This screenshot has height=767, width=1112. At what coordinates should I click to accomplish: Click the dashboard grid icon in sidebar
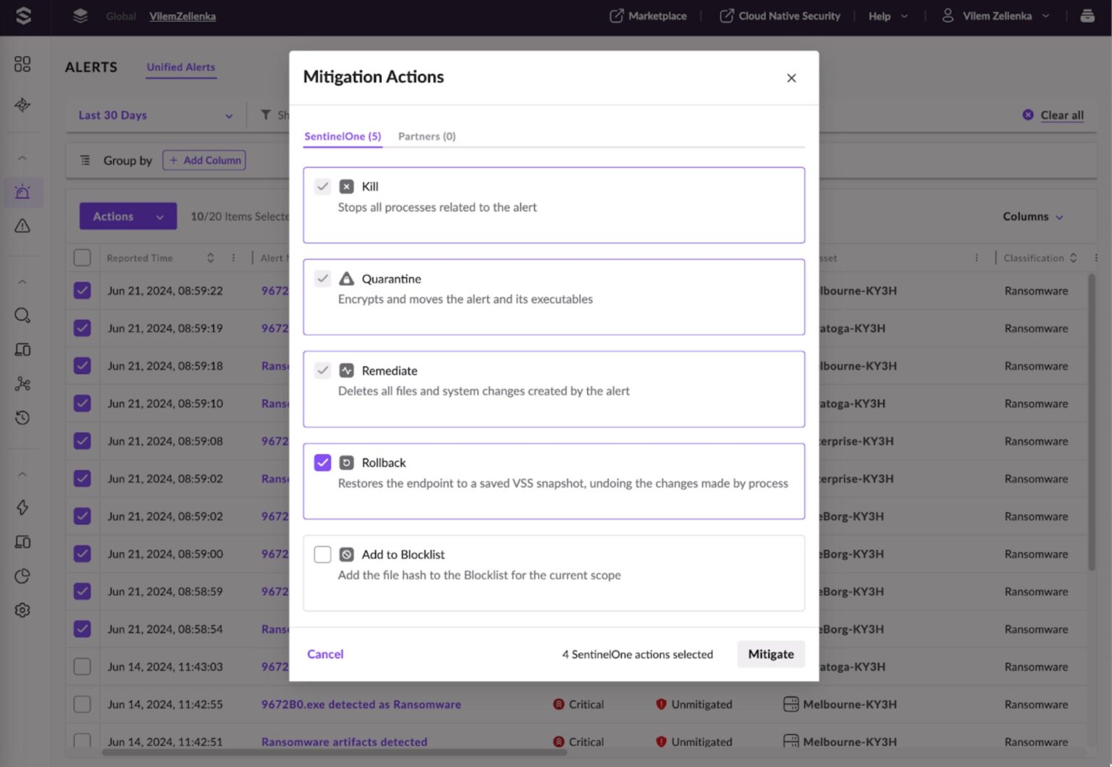click(22, 64)
